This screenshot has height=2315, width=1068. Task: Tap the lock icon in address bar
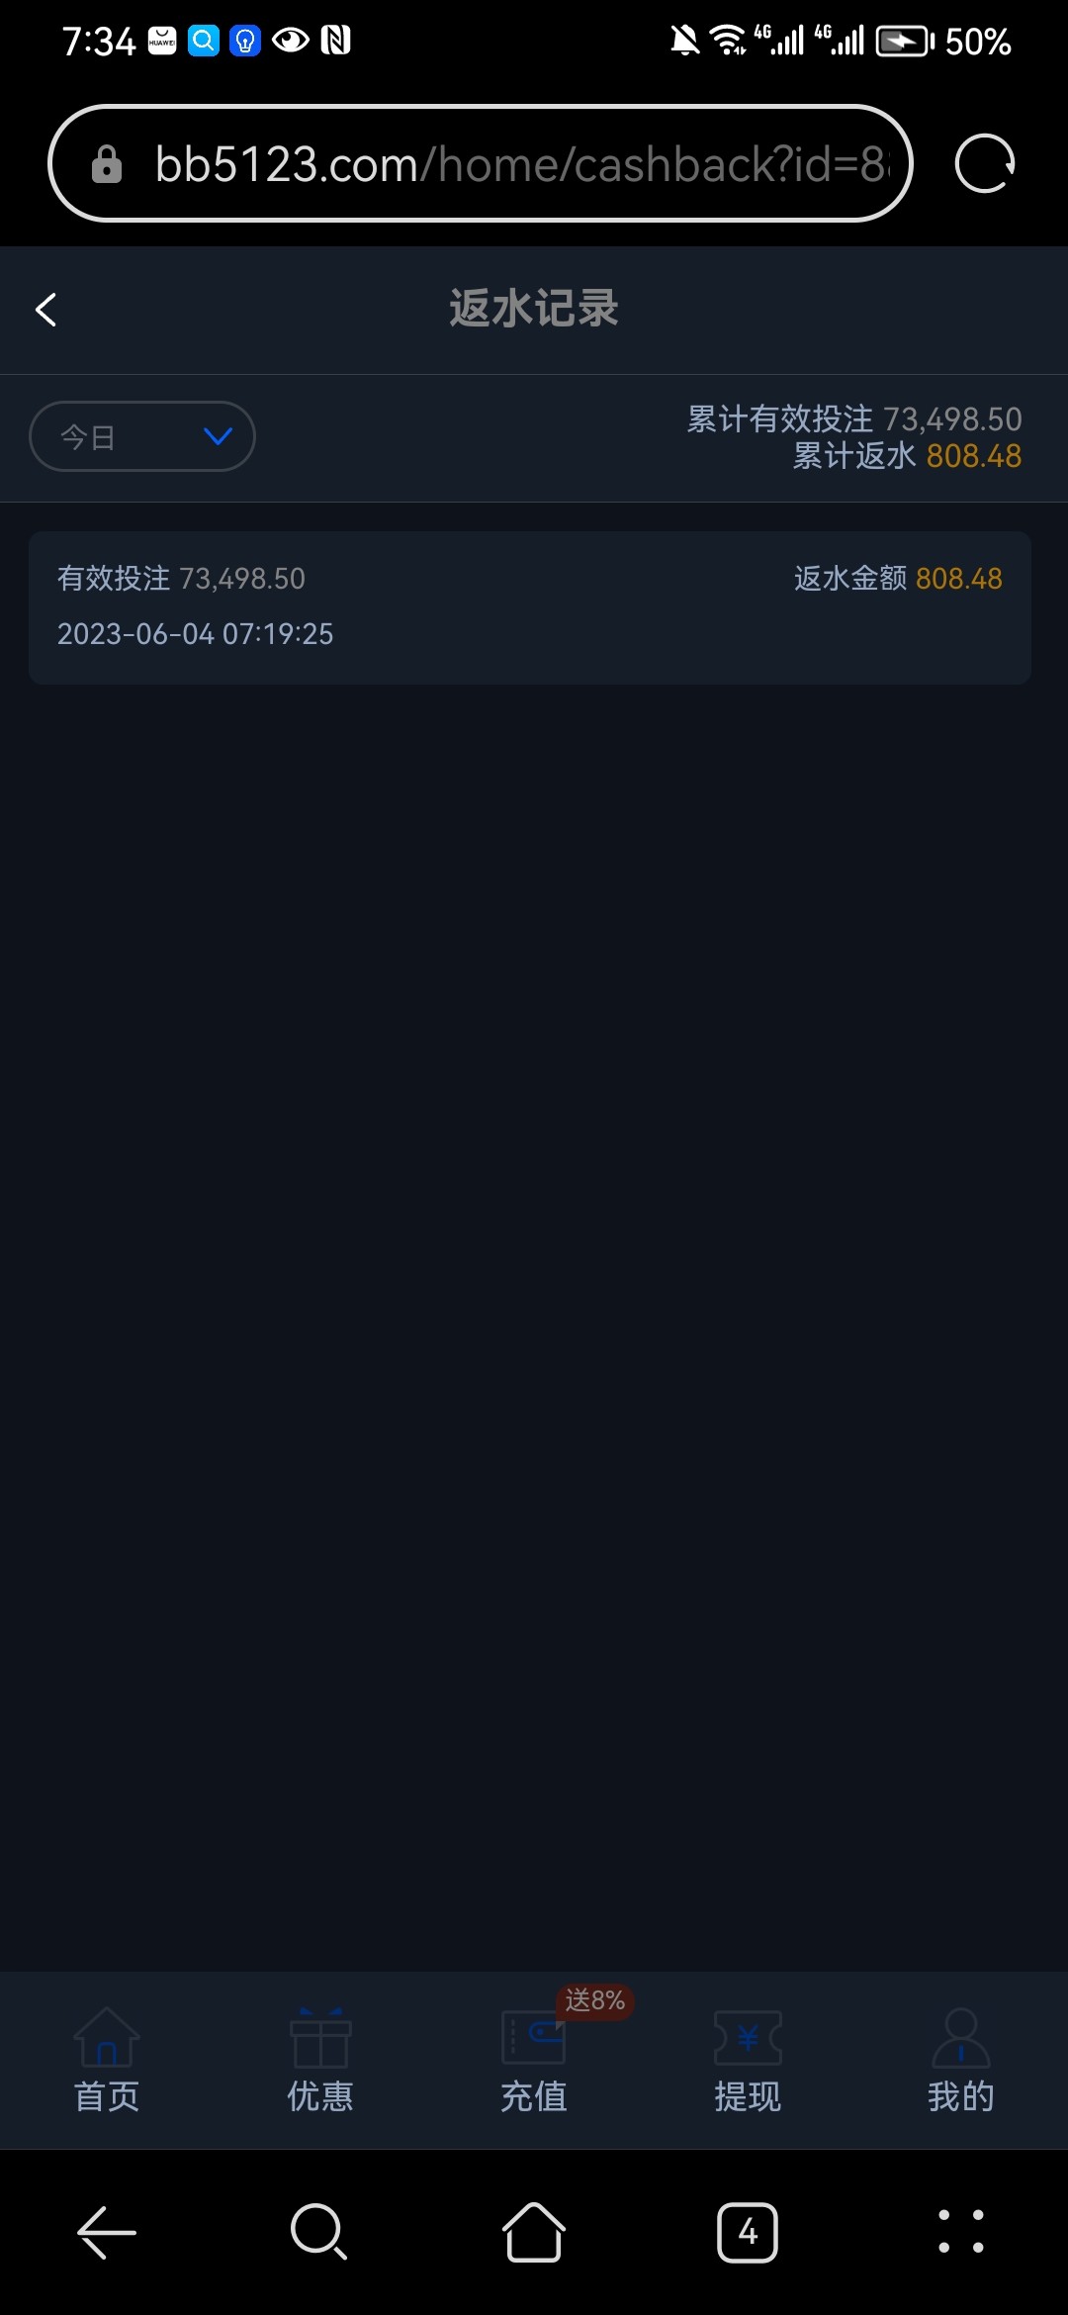coord(107,164)
